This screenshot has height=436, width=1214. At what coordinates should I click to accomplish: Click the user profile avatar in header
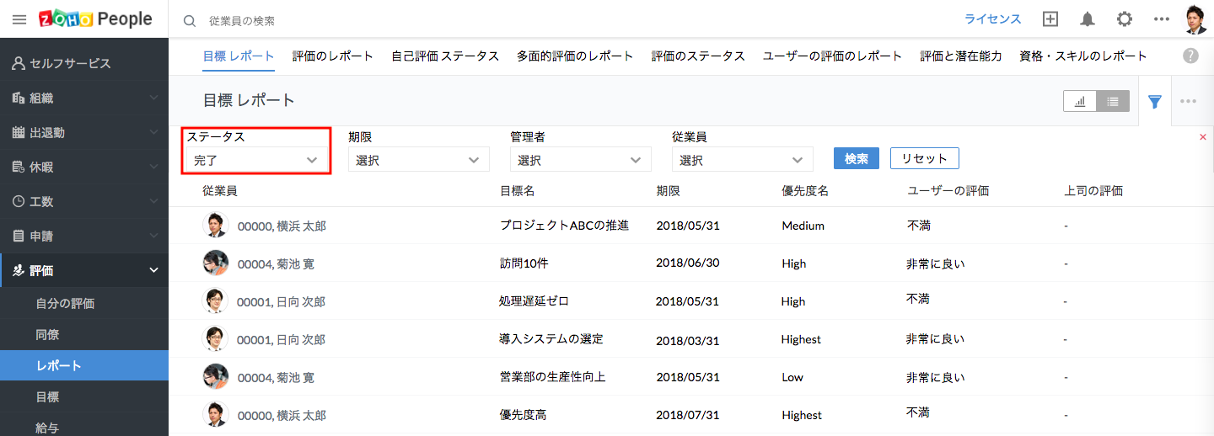click(x=1195, y=19)
